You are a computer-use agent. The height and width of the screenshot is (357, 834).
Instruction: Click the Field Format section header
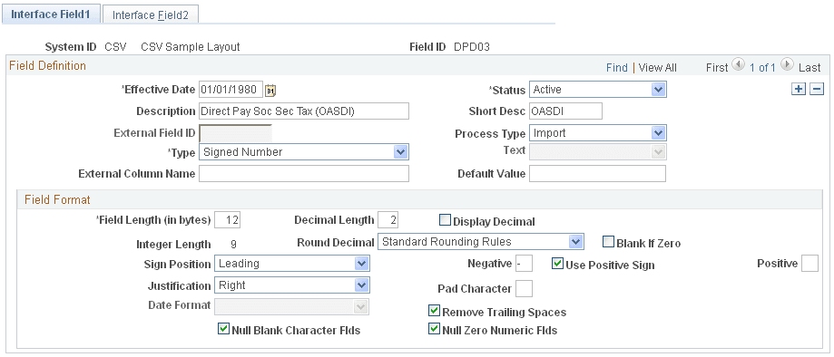coord(57,199)
